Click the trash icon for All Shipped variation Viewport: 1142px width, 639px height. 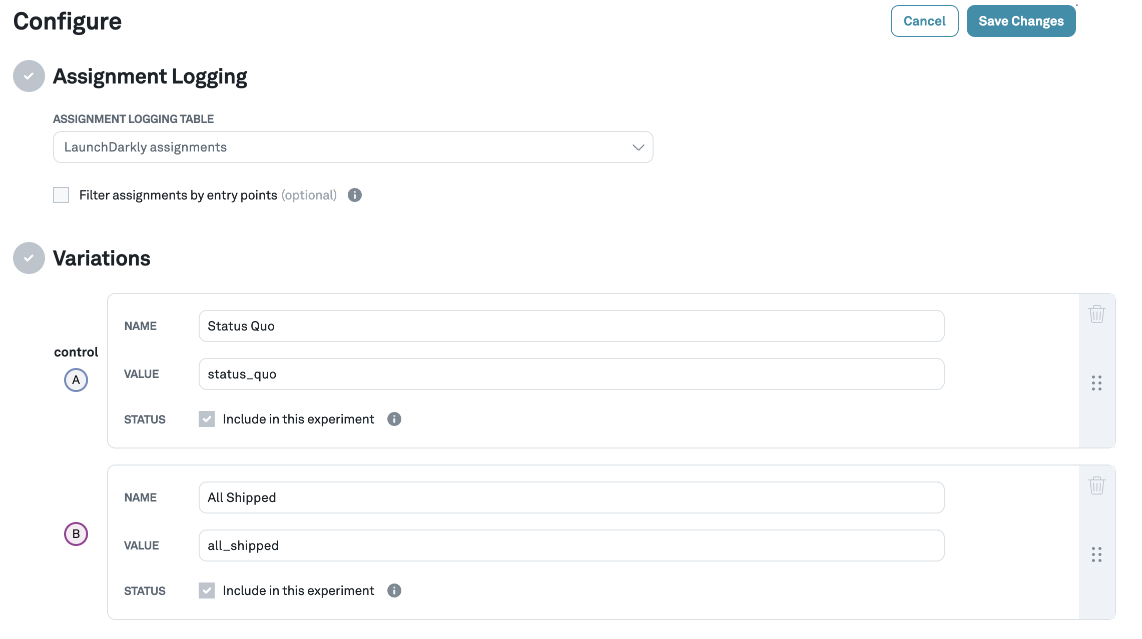click(1096, 485)
